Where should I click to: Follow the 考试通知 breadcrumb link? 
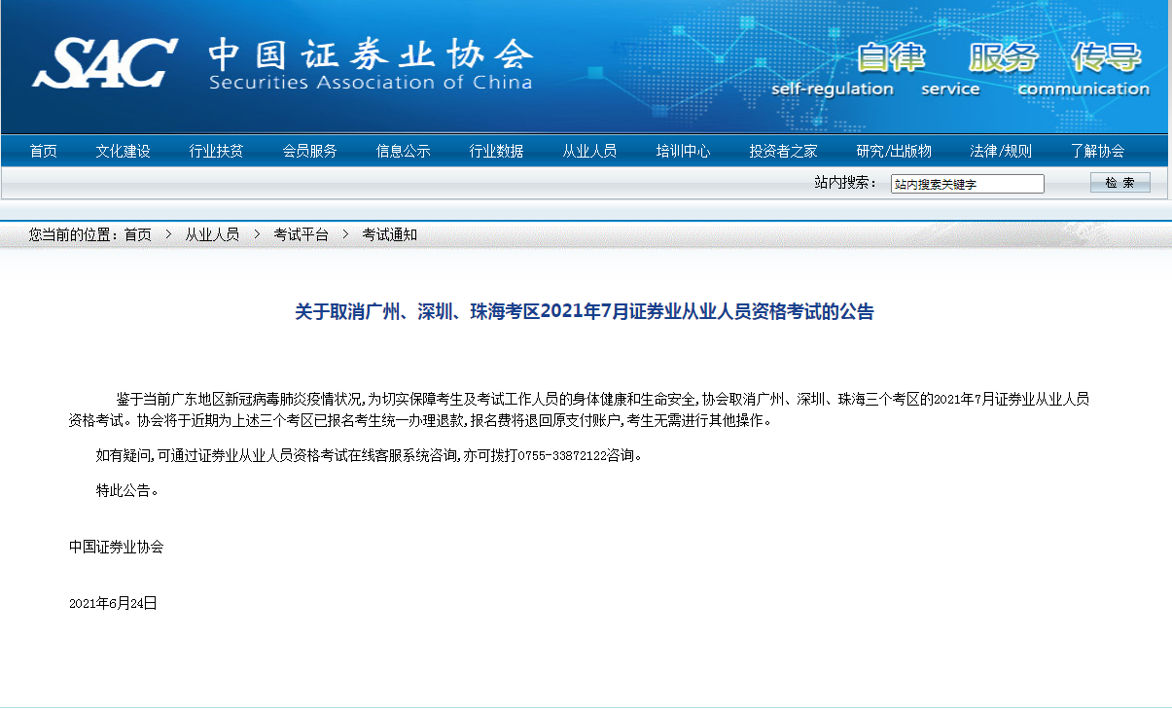[390, 234]
